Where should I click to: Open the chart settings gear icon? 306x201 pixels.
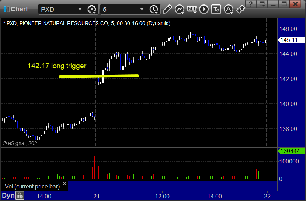92,9
